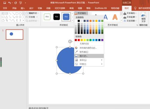The height and width of the screenshot is (109, 150).
Task: Switch to the Insert (插入) tab
Action: 23,8
